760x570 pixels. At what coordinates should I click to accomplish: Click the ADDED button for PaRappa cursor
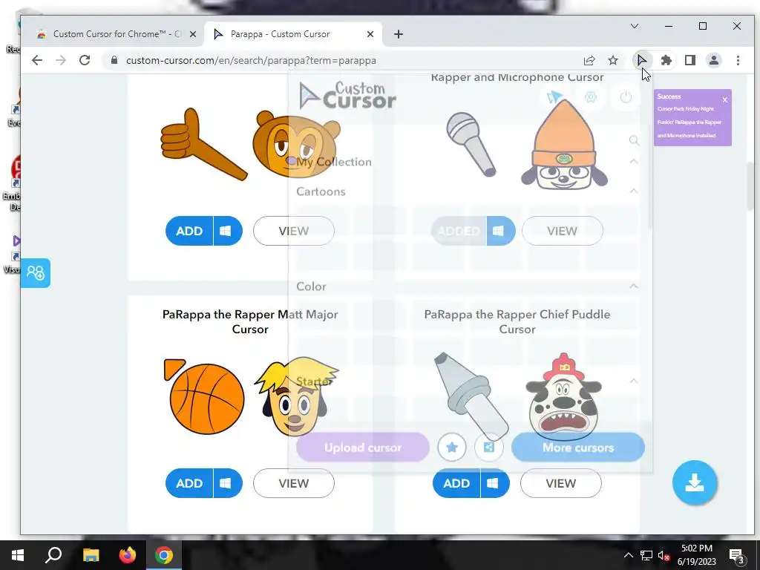click(x=459, y=231)
